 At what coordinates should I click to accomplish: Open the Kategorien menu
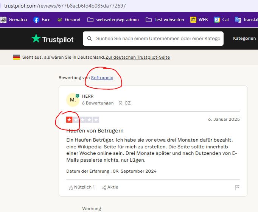pyautogui.click(x=244, y=38)
